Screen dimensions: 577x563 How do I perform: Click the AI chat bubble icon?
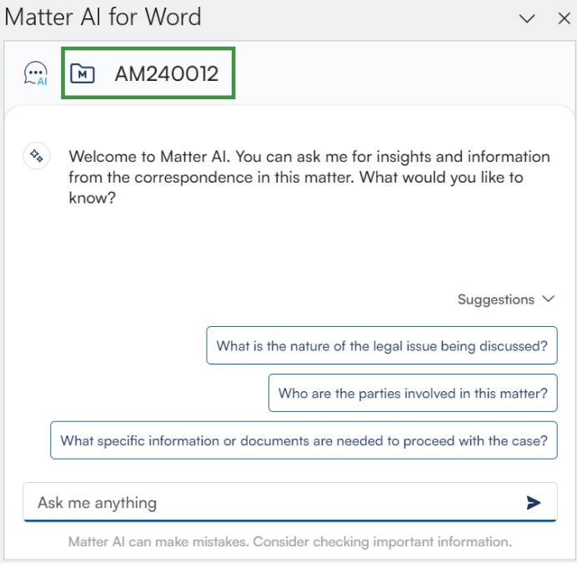[35, 73]
